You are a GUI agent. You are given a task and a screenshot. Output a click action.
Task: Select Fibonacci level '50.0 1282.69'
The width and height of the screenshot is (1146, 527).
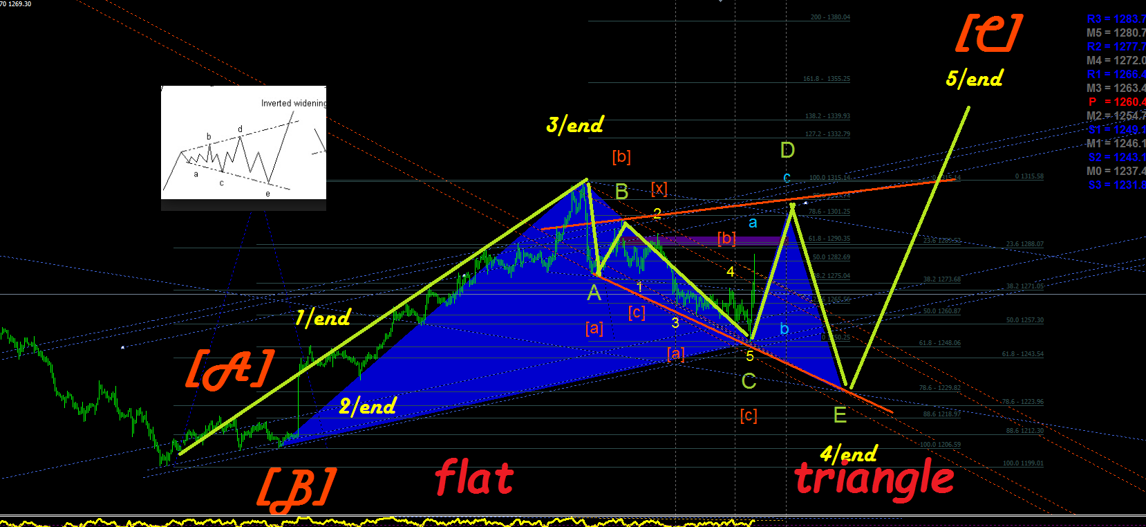pos(832,257)
